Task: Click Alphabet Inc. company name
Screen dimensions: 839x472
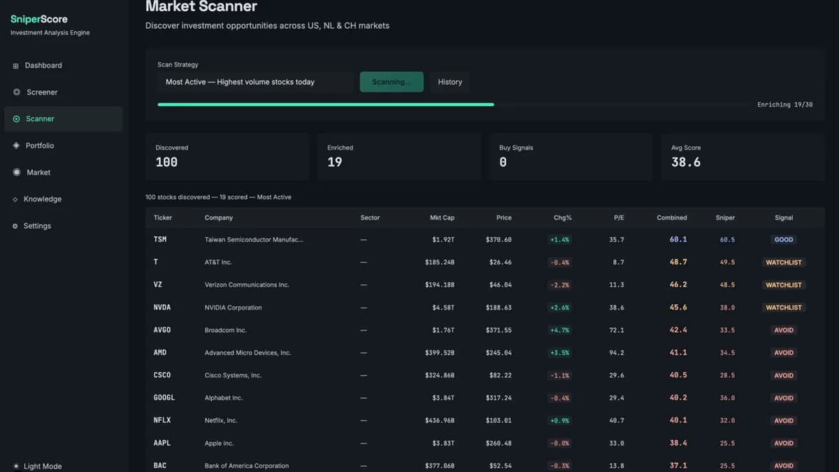Action: [224, 398]
